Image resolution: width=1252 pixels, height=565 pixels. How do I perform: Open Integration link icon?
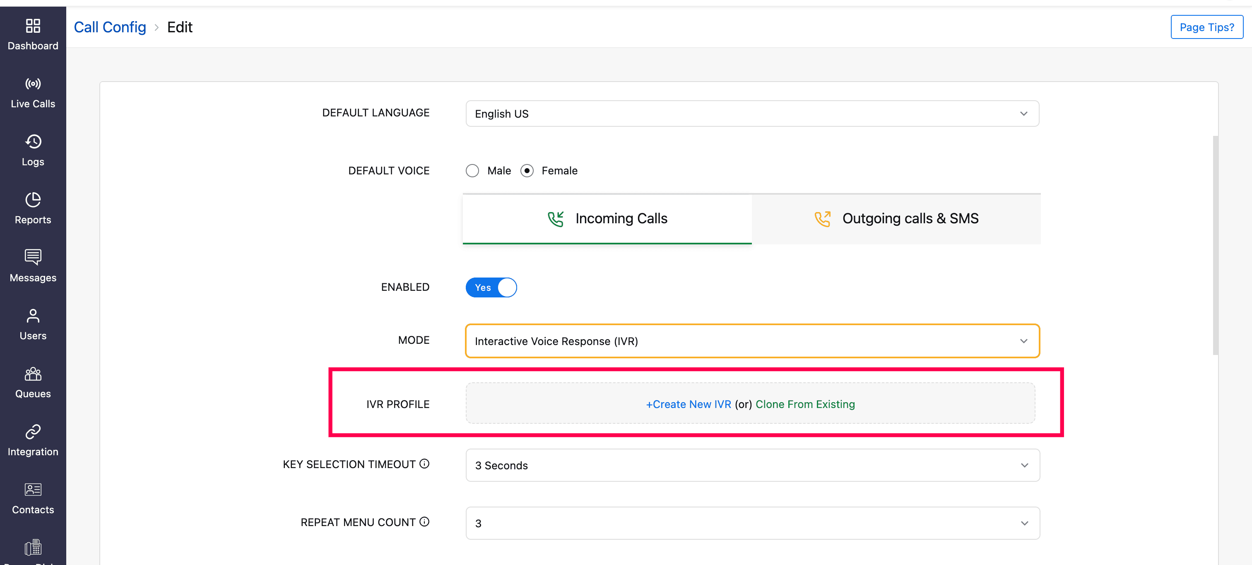click(33, 431)
